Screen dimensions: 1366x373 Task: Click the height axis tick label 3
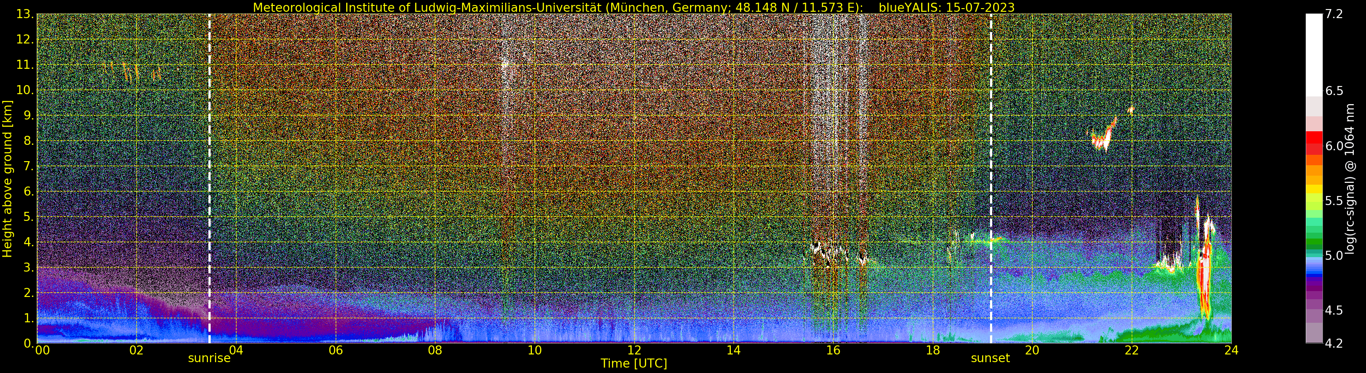click(x=28, y=268)
